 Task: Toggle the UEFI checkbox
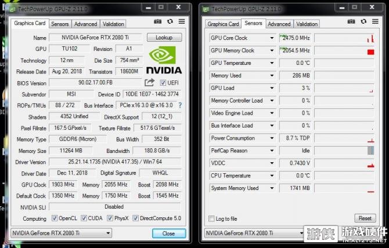tap(163, 83)
